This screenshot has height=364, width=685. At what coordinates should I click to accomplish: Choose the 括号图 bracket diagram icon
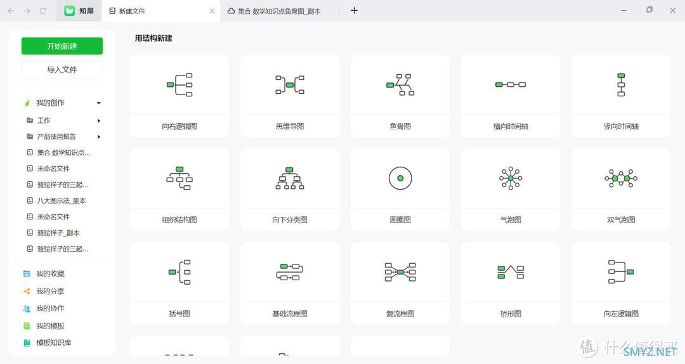(x=179, y=272)
